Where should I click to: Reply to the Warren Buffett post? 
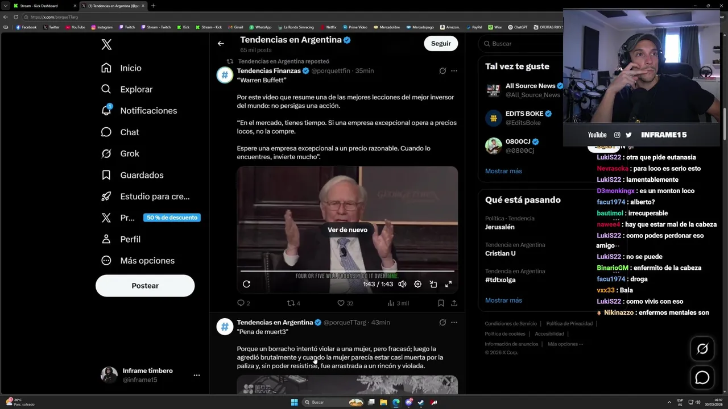[x=243, y=303]
